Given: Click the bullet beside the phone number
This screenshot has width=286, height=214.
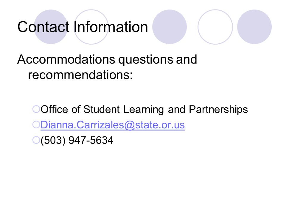Looking at the screenshot, I should click(x=36, y=140).
